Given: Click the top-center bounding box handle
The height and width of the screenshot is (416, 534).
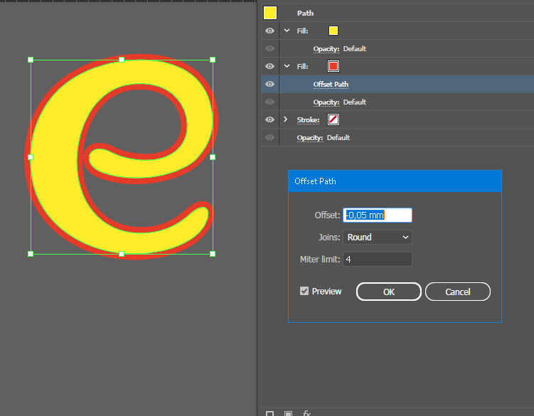Looking at the screenshot, I should 122,60.
